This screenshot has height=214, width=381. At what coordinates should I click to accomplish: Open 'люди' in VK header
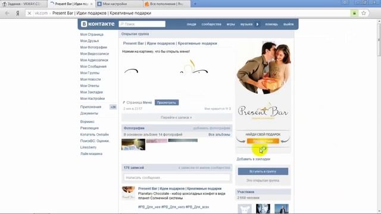(x=192, y=24)
